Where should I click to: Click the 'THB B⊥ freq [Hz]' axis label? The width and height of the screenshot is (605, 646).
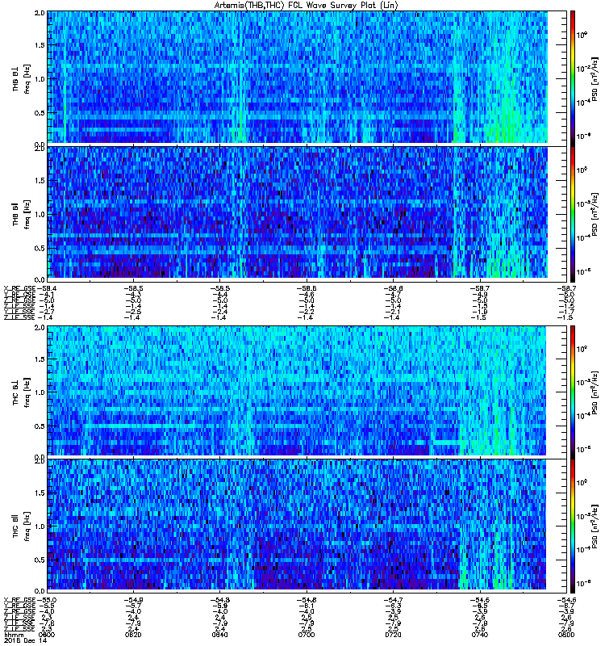21,78
